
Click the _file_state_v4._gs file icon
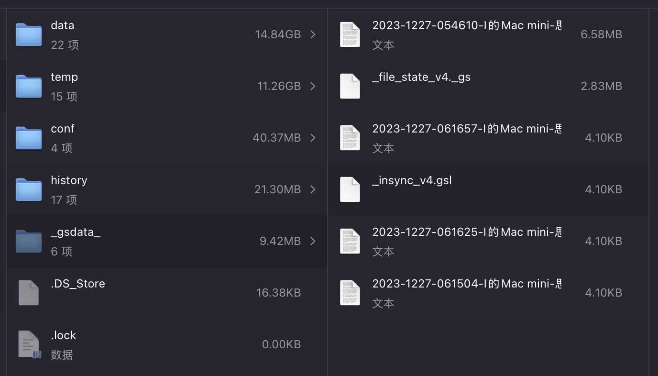pos(350,86)
